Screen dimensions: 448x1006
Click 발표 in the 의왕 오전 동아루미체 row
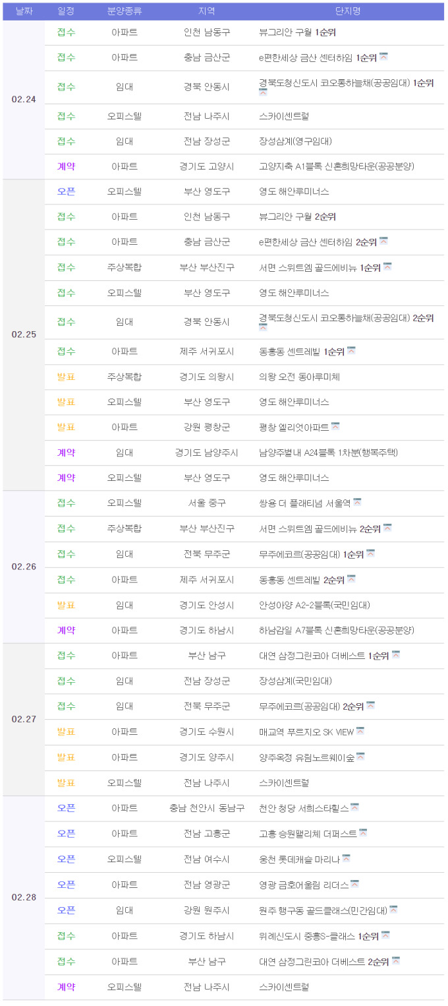pos(66,377)
